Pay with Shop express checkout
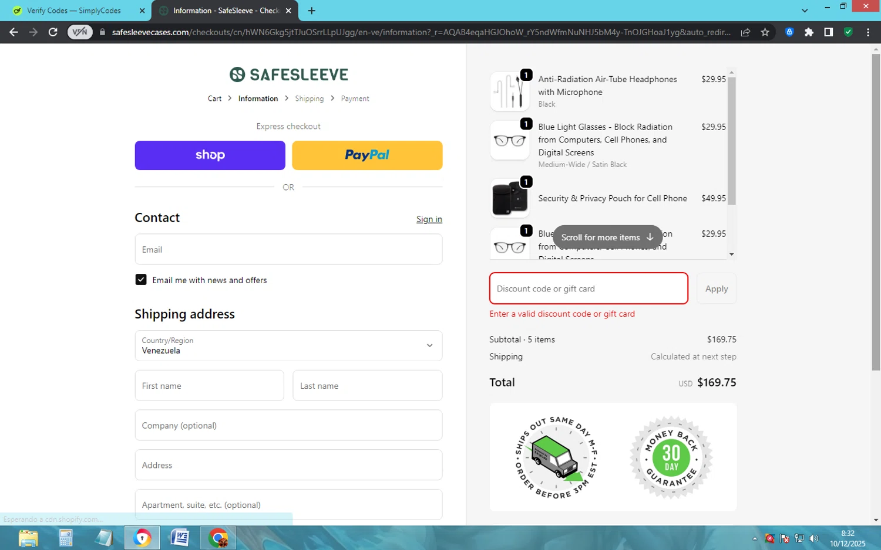This screenshot has height=550, width=881. (210, 155)
